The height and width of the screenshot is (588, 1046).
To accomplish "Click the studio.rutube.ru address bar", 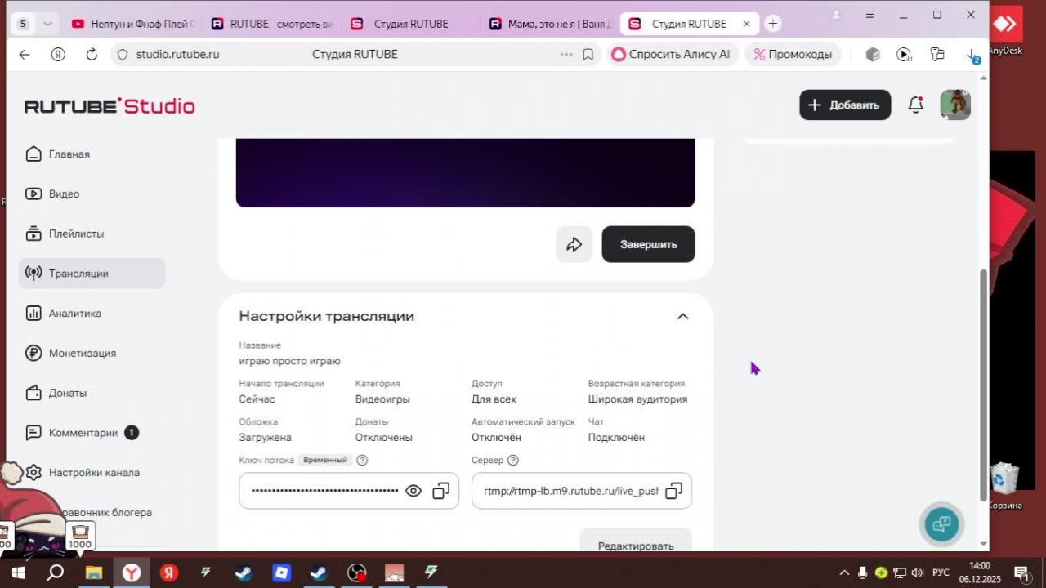I will point(355,55).
